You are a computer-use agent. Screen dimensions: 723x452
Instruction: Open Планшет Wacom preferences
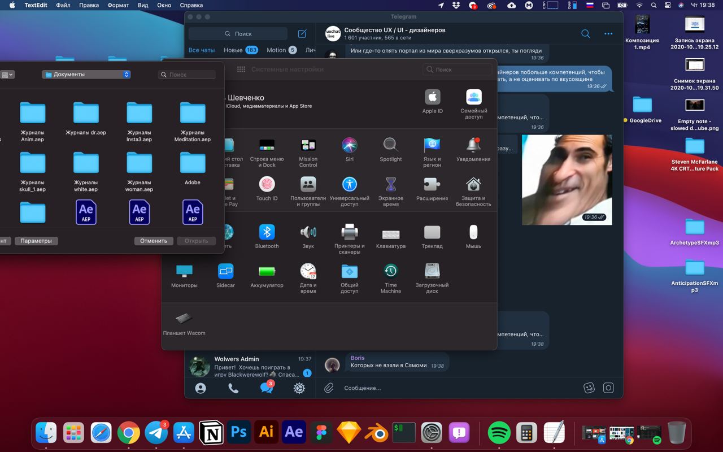click(x=184, y=323)
